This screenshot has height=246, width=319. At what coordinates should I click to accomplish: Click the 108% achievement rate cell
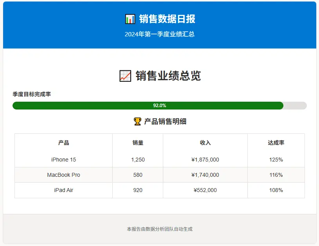coord(276,190)
